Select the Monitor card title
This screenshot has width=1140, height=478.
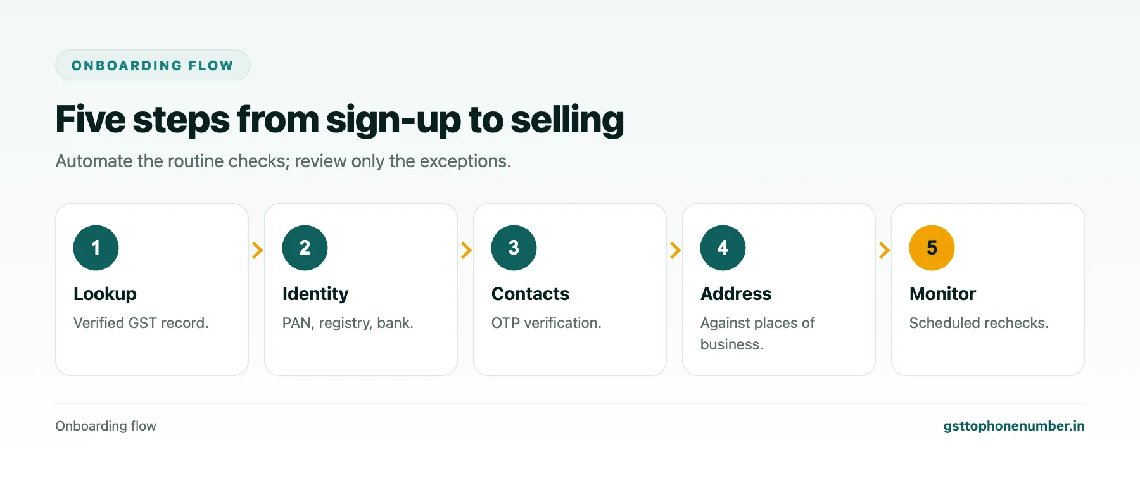click(x=942, y=294)
